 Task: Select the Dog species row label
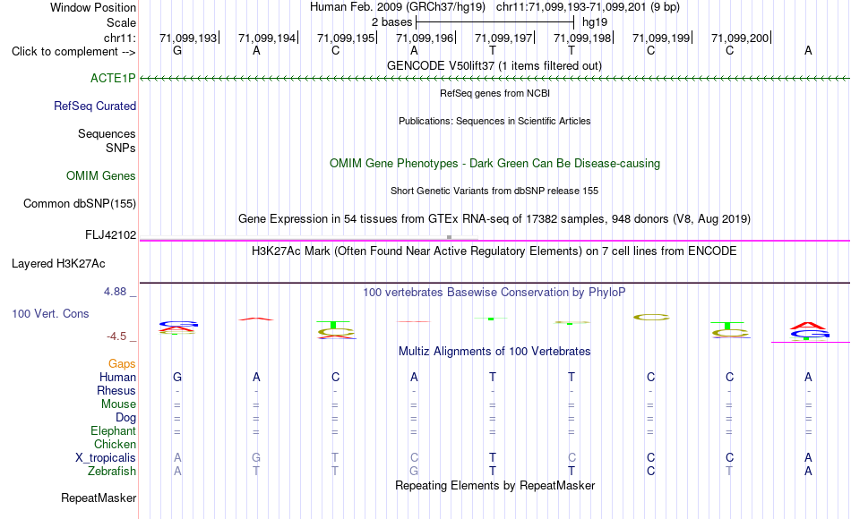click(126, 418)
